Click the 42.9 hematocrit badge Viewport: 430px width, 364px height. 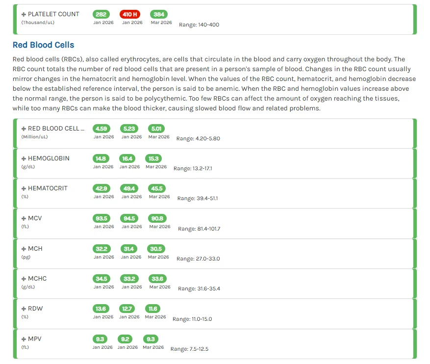point(101,188)
